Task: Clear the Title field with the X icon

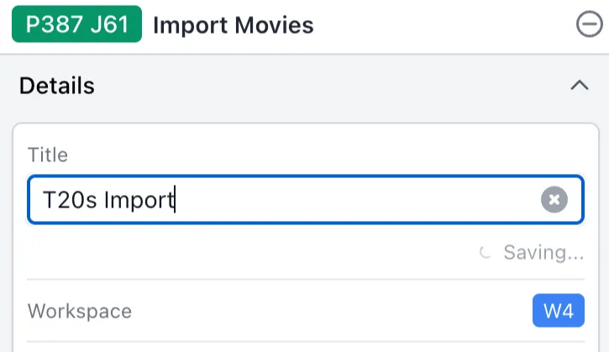Action: [554, 200]
